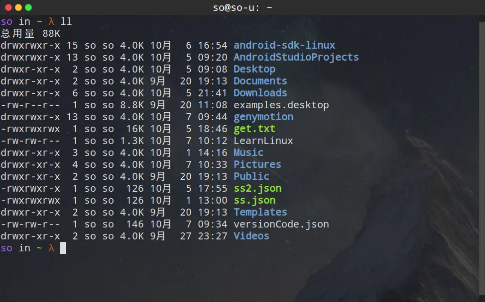This screenshot has height=302, width=485.
Task: Click the '17:55' timestamp of ss2.json
Action: (x=213, y=188)
